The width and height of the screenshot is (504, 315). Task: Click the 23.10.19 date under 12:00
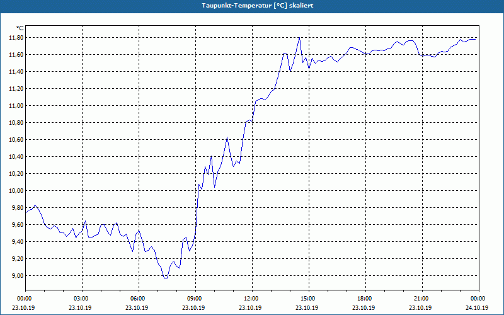[x=250, y=307]
